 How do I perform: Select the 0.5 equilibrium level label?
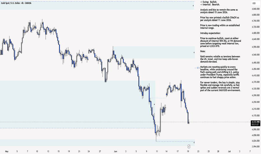(x=198, y=68)
